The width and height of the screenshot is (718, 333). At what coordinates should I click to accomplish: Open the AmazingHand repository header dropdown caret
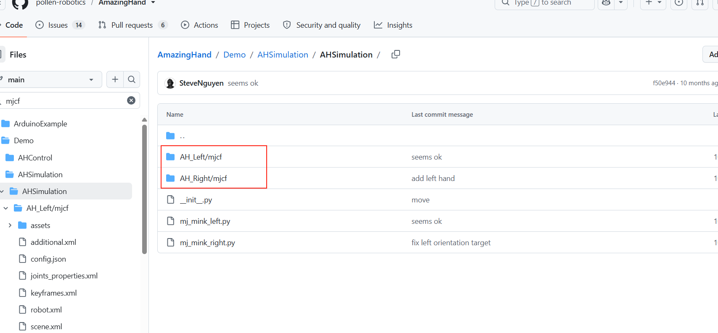tap(153, 3)
